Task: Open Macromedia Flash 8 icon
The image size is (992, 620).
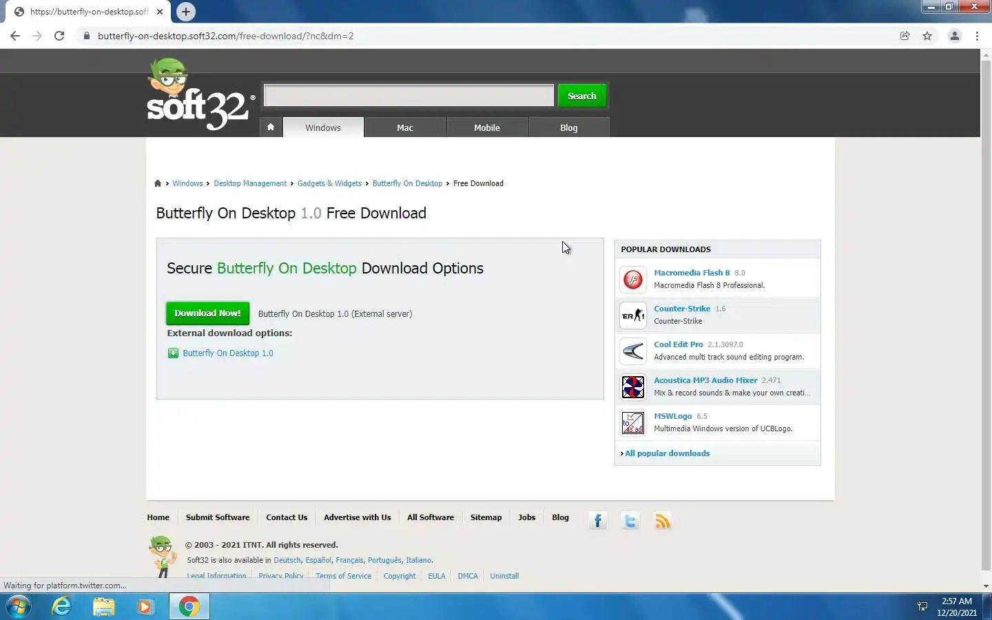Action: pyautogui.click(x=633, y=280)
